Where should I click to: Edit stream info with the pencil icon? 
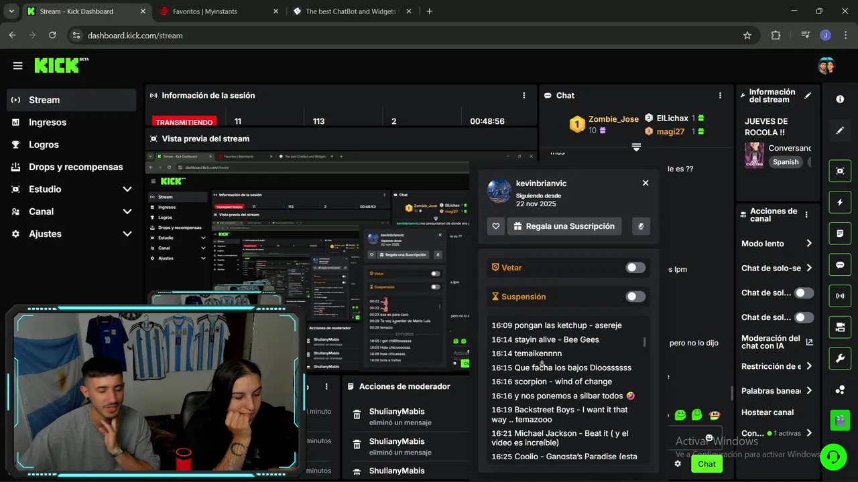click(808, 96)
